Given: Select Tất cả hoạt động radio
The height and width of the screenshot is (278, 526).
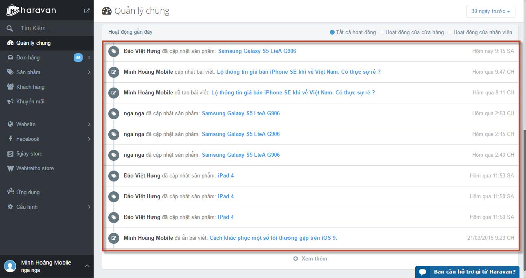Looking at the screenshot, I should pyautogui.click(x=332, y=32).
